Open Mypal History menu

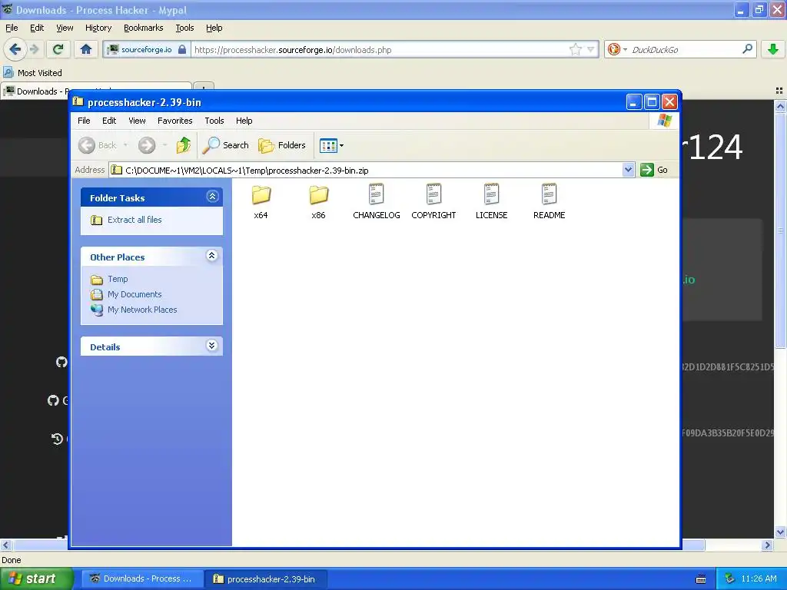[x=98, y=28]
